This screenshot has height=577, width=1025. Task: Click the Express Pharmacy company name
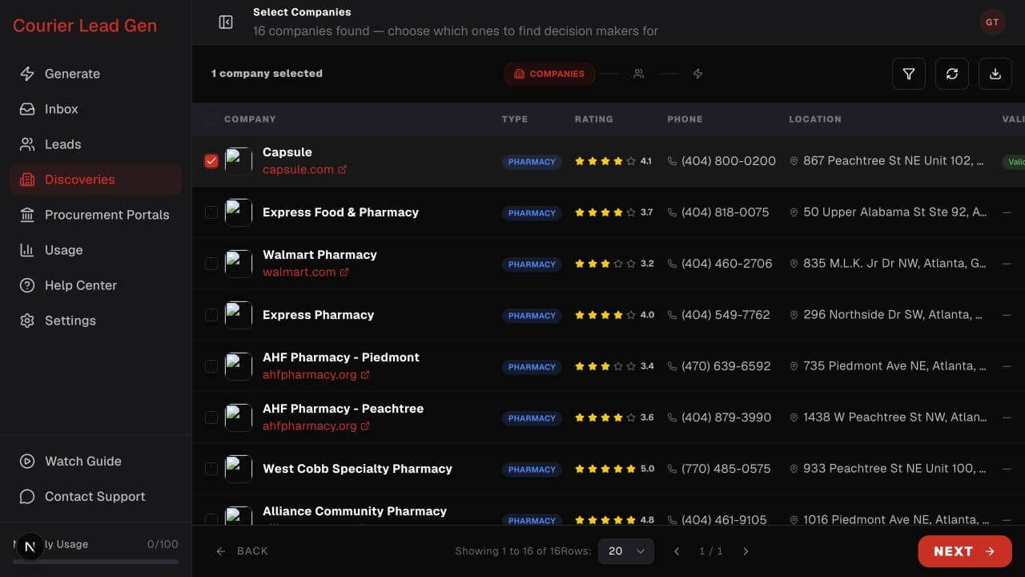pos(319,315)
